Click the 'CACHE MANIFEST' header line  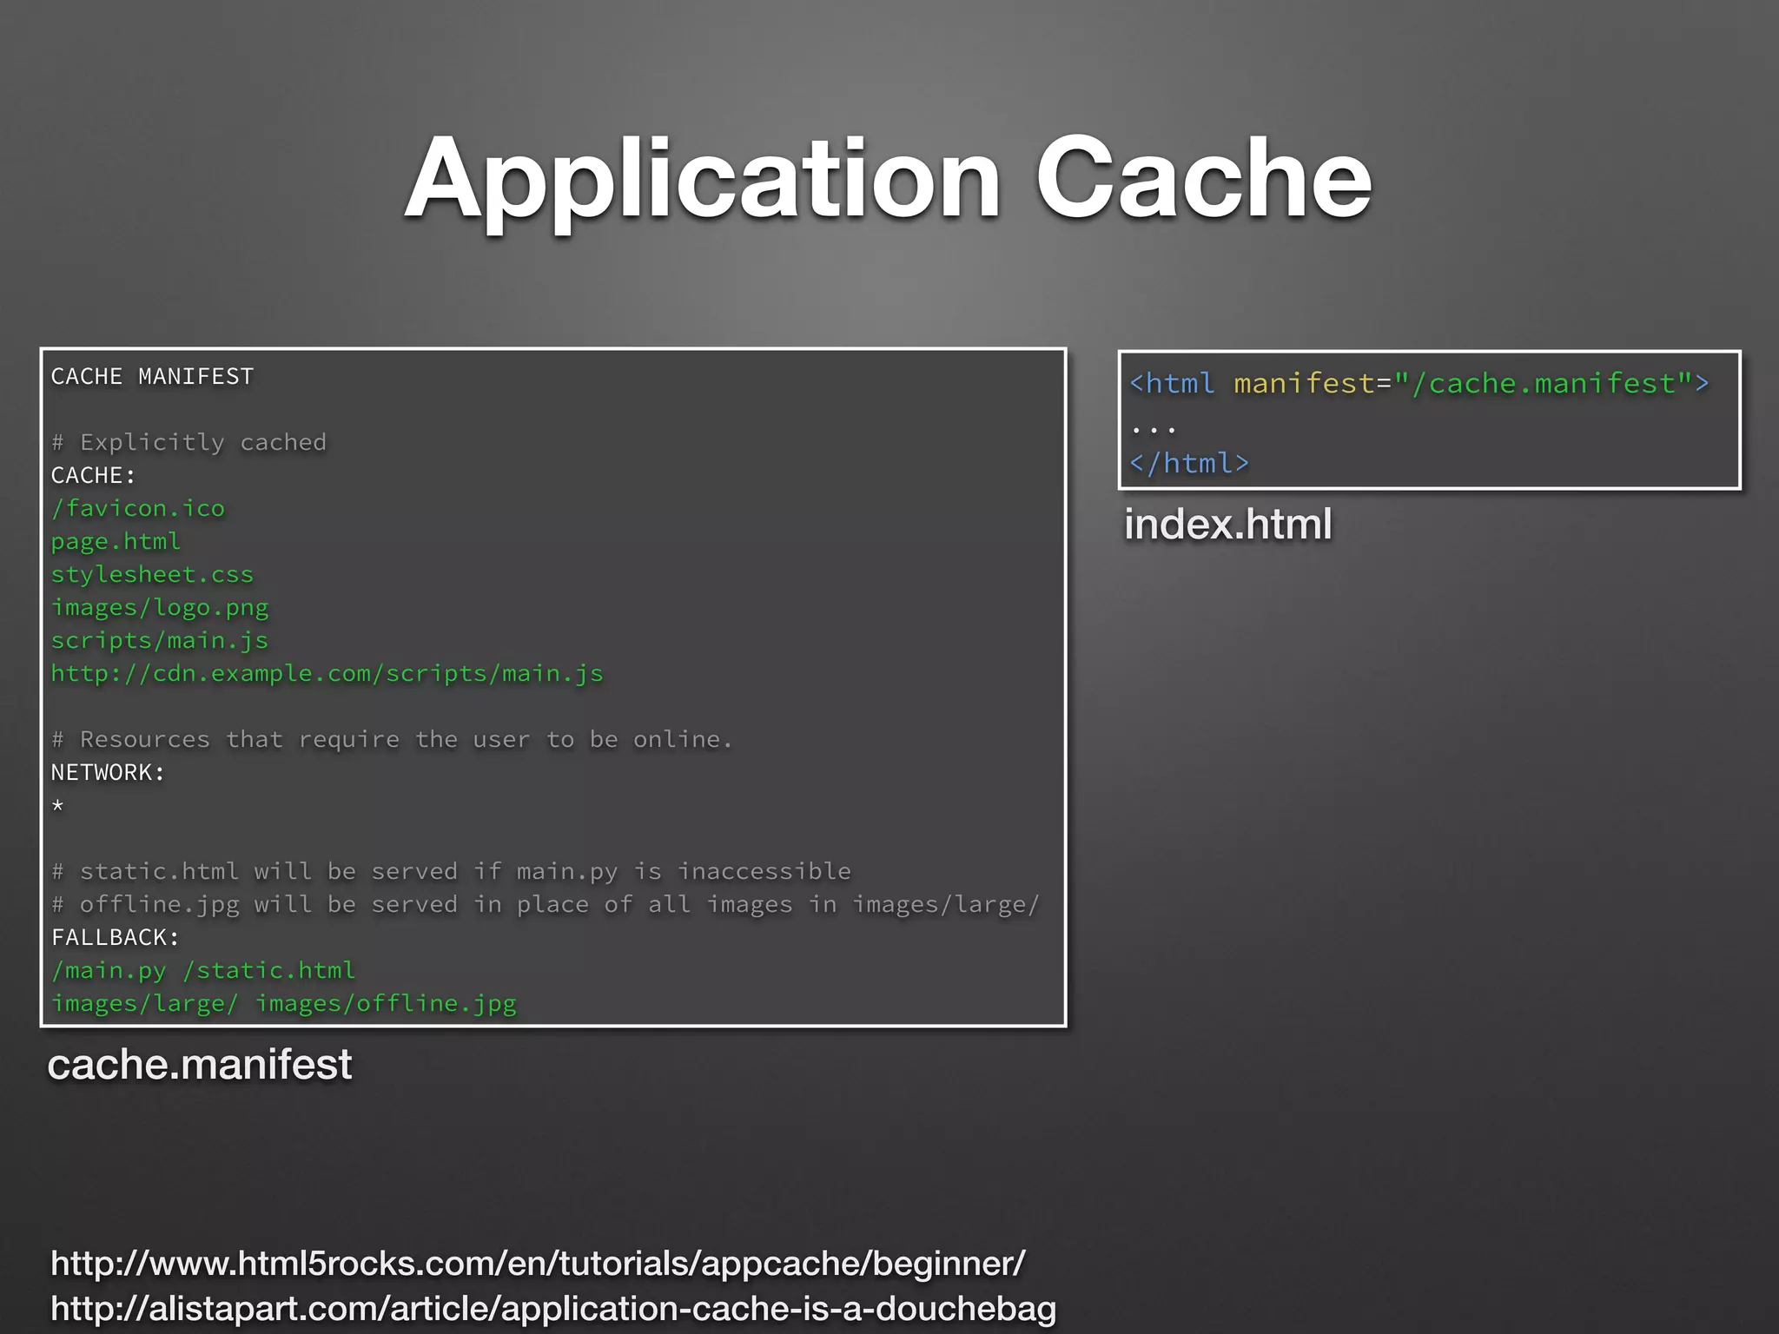152,376
